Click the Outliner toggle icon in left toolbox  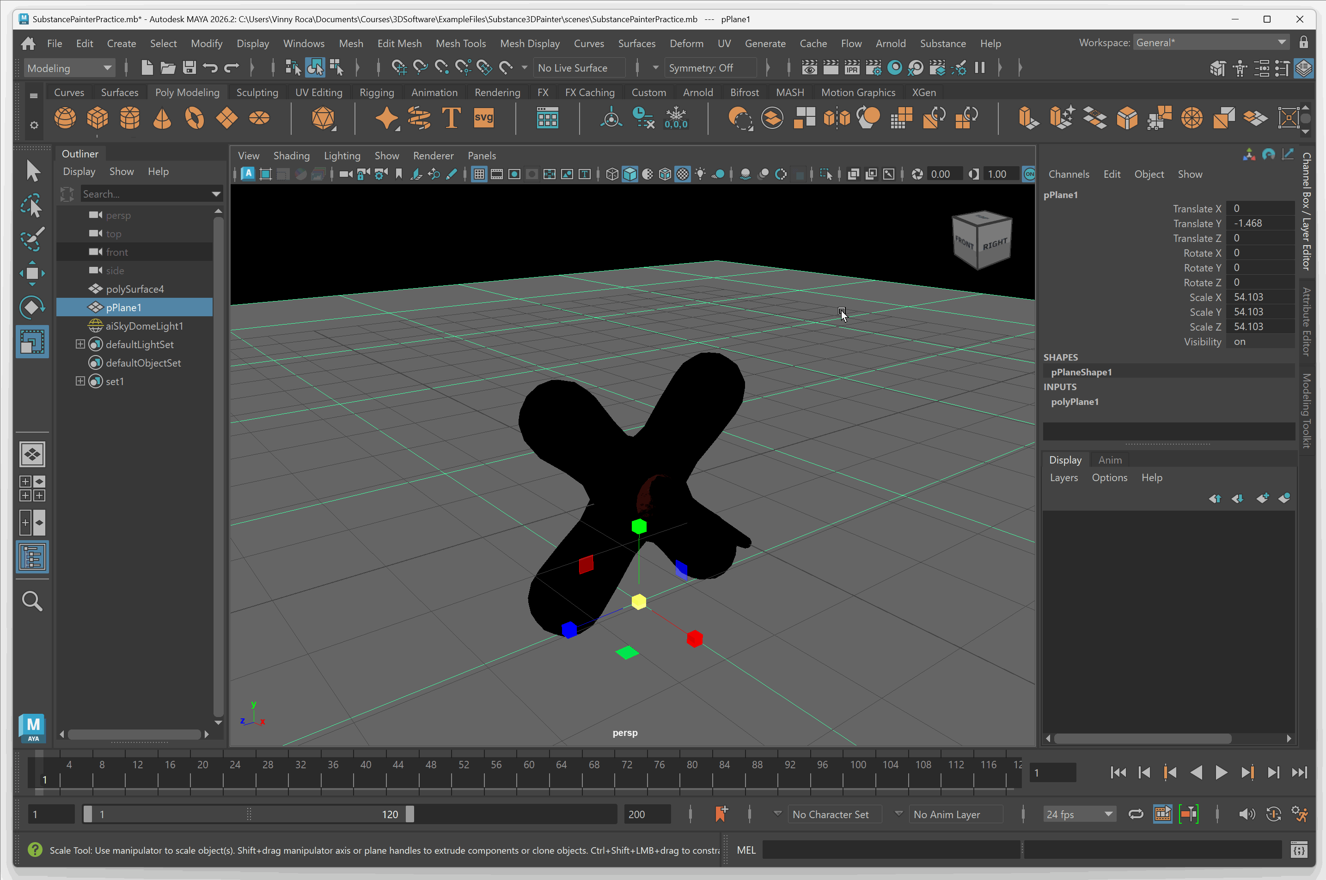tap(32, 557)
